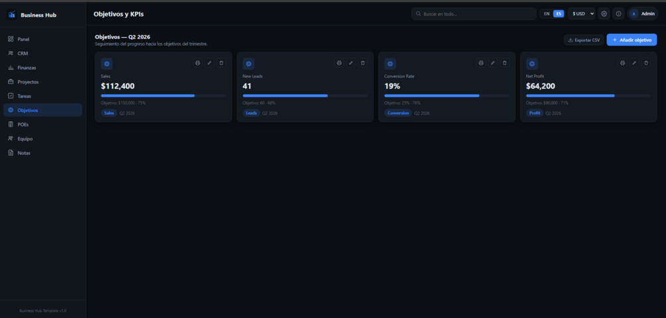Open Equipo in the sidebar
The width and height of the screenshot is (666, 318).
tap(42, 139)
